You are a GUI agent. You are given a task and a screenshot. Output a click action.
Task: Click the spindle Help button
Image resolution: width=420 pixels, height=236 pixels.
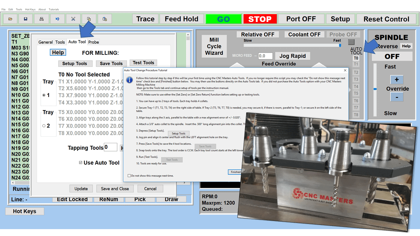tap(406, 46)
